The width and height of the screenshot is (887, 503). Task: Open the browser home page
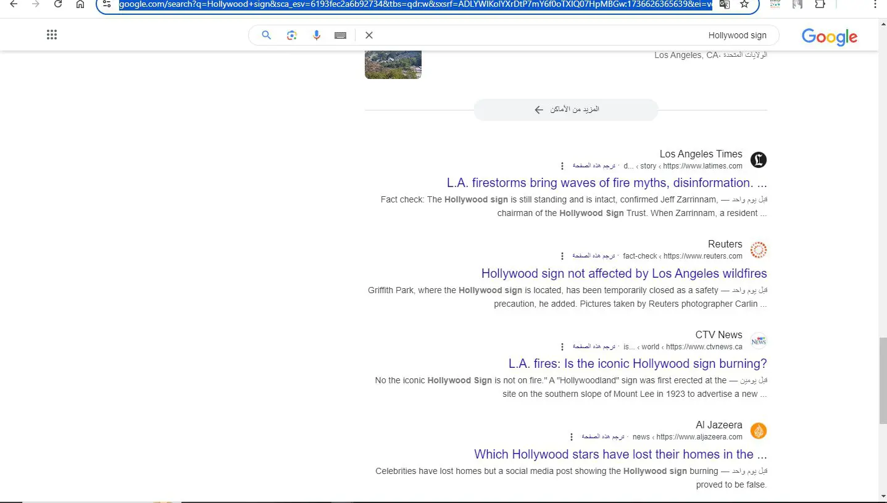point(80,4)
